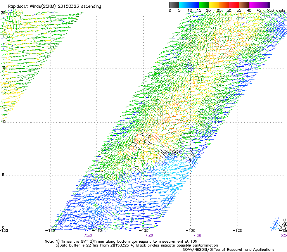Click the red 30-35 knots legend swatch
Screen dimensions: 287x252
[234, 5]
